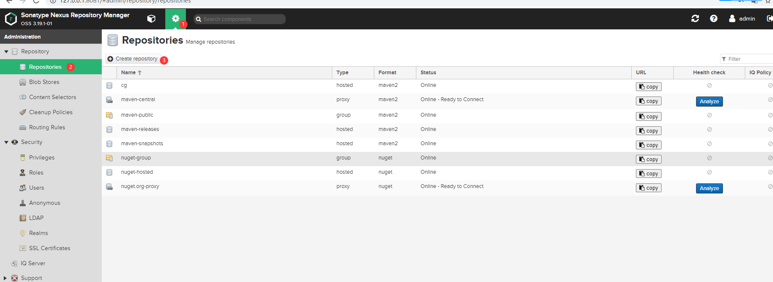Click the Realms shield icon
773x282 pixels.
(23, 233)
